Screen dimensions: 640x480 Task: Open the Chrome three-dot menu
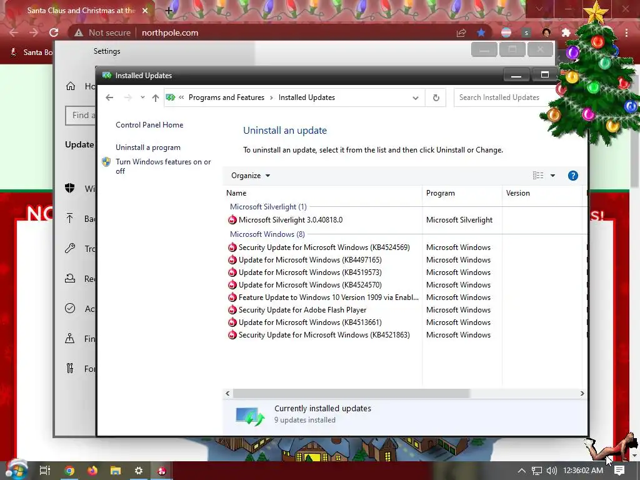pyautogui.click(x=626, y=32)
